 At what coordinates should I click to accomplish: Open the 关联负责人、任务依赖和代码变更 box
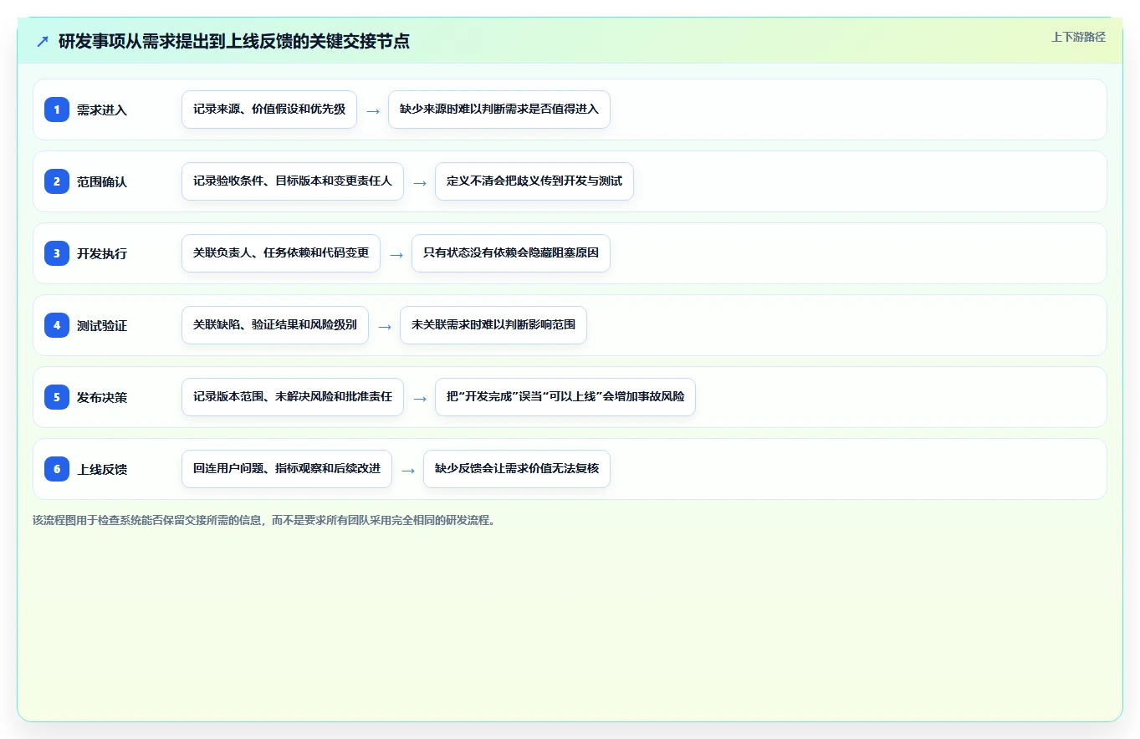tap(281, 253)
